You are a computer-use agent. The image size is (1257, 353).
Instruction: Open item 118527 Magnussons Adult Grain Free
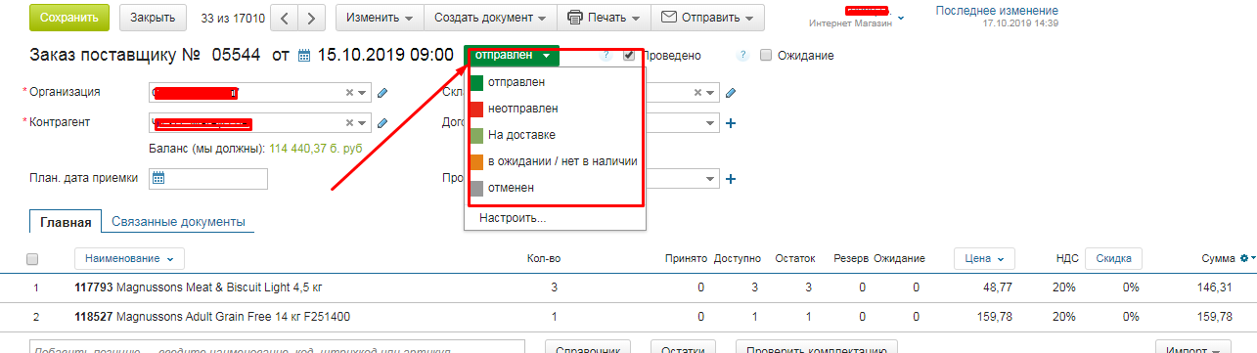pyautogui.click(x=212, y=317)
